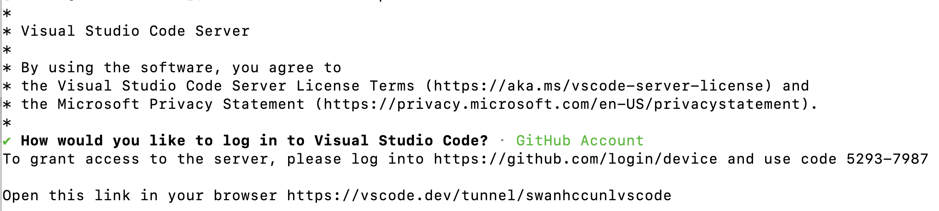Click the bold login question text
The height and width of the screenshot is (211, 939).
254,141
